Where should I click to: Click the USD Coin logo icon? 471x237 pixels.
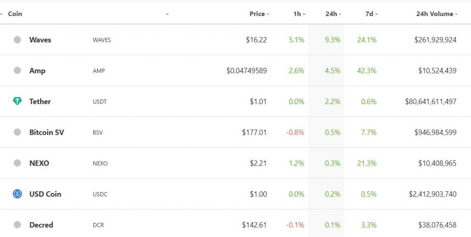[x=17, y=194]
